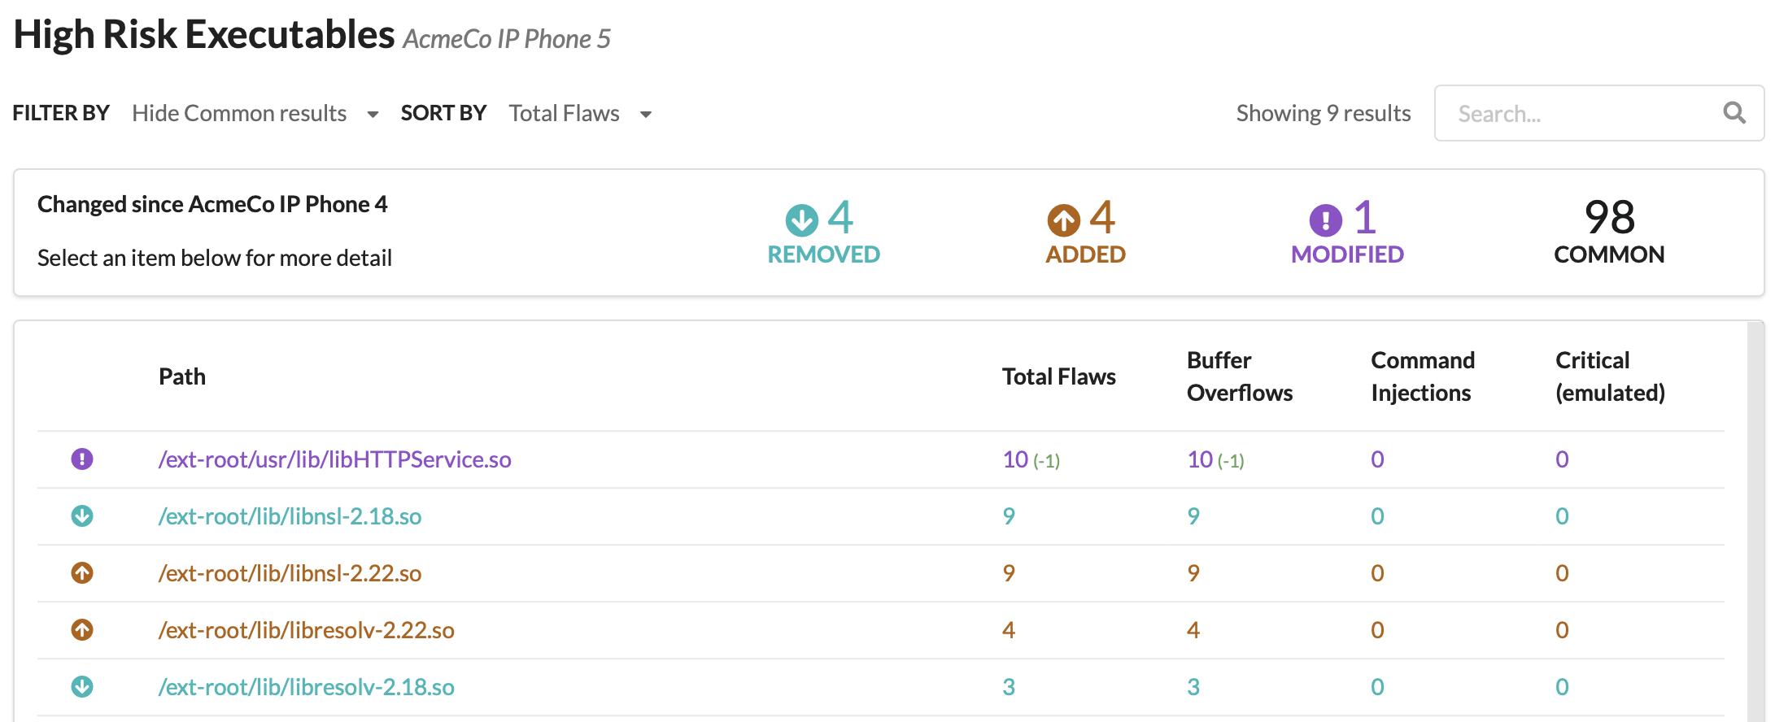Click the added arrow icon beside libnsl-2.22.so

(82, 573)
